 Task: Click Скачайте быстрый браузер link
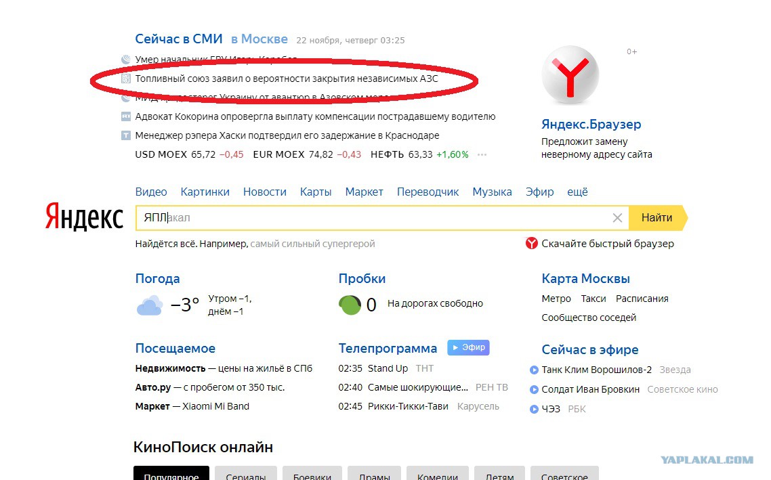[608, 244]
